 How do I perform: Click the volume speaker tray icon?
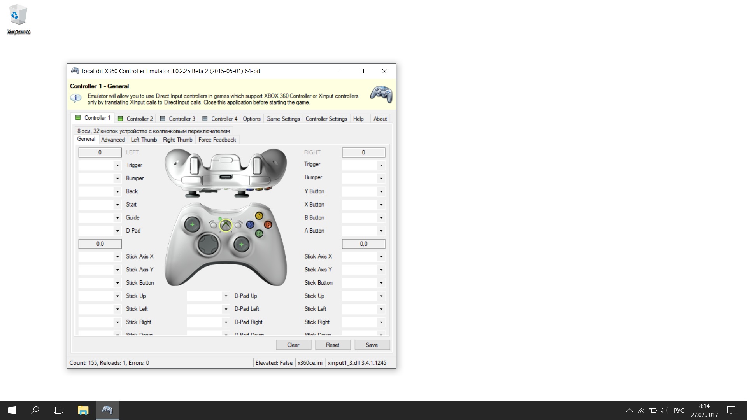point(664,410)
